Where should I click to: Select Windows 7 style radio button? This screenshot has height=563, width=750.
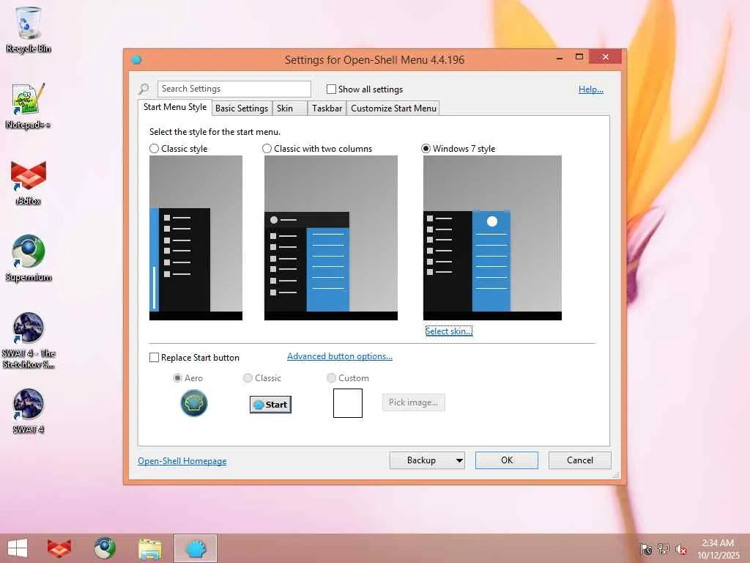coord(426,148)
